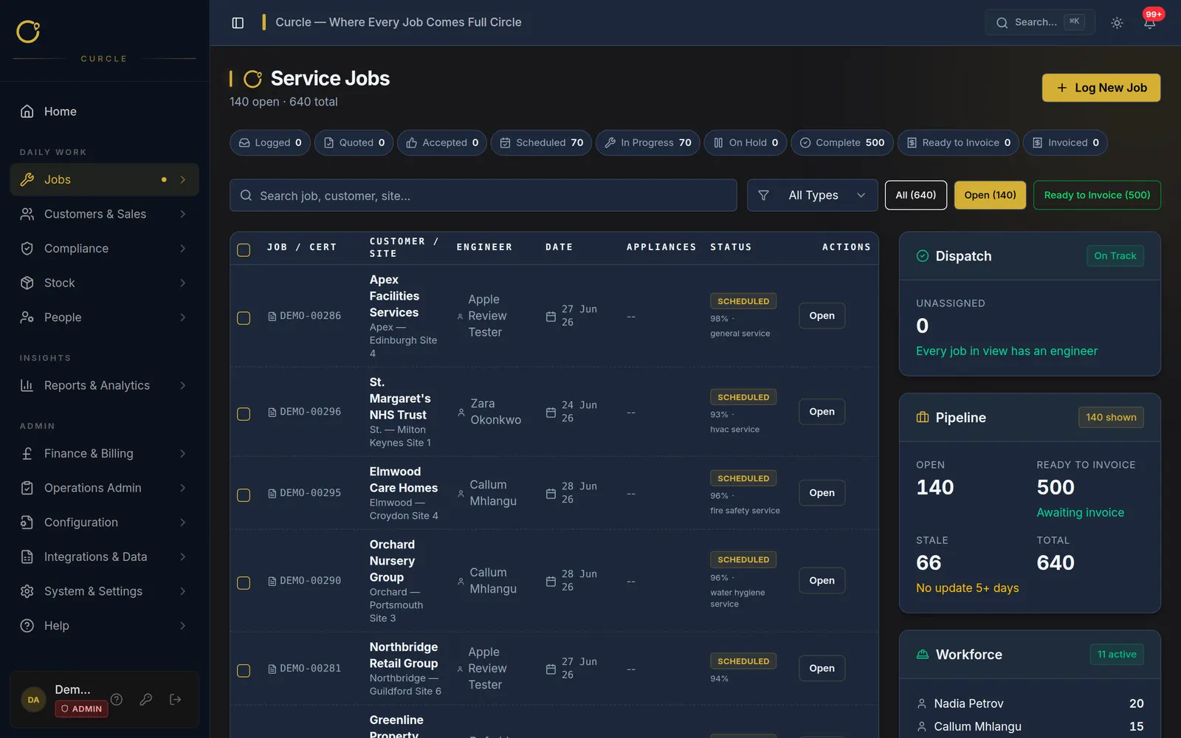1181x738 pixels.
Task: Expand the Customers & Sales chevron
Action: [x=183, y=214]
